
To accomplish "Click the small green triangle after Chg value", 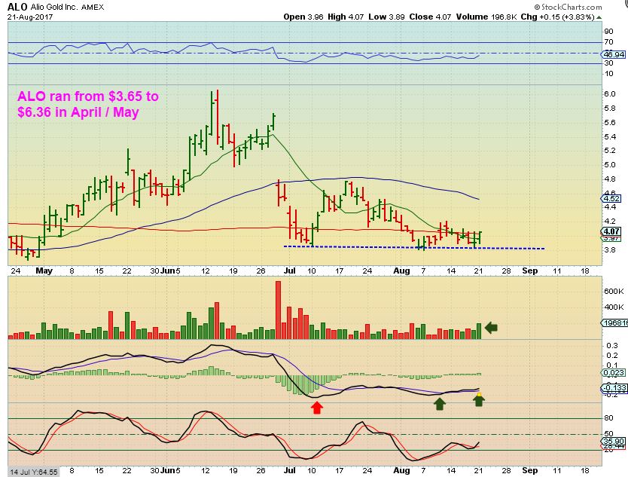I will tap(599, 17).
